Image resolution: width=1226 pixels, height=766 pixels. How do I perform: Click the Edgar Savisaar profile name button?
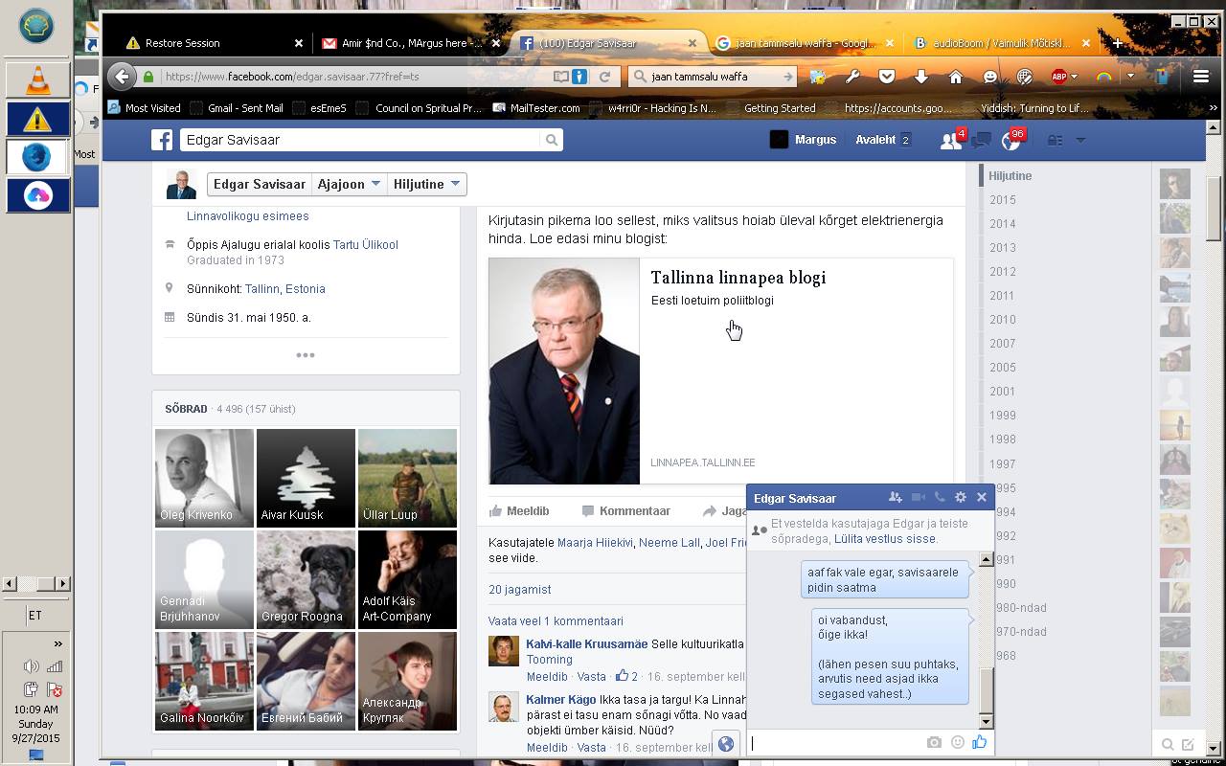260,184
